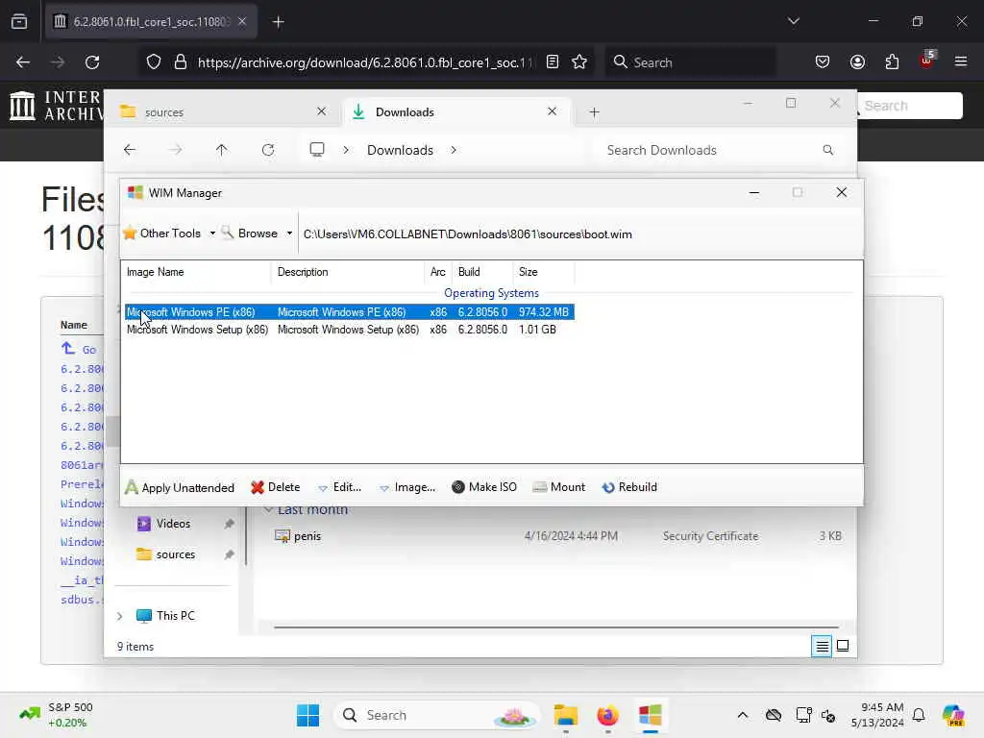Click the This PC monitor breadcrumb icon
The image size is (984, 738).
[317, 149]
